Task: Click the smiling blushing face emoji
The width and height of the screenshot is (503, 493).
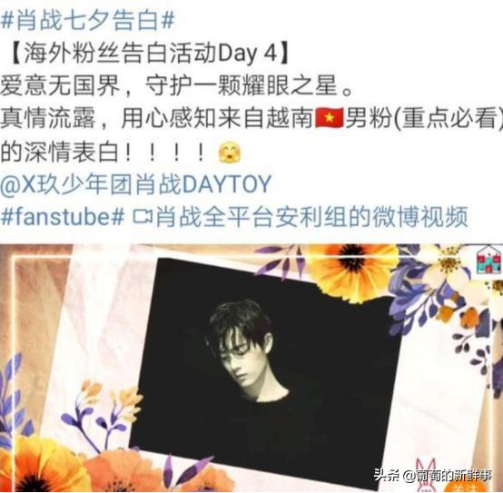Action: click(230, 152)
